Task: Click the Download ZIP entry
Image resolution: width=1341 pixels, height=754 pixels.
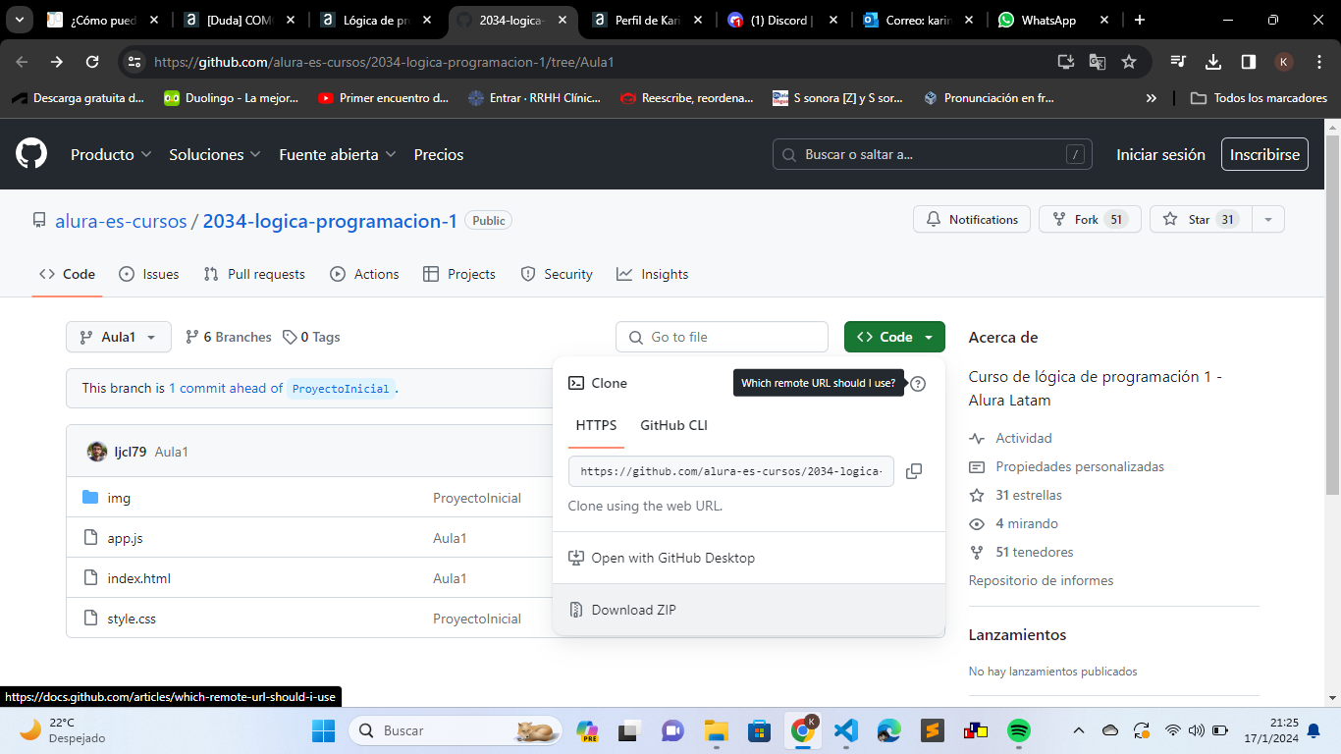Action: (749, 610)
